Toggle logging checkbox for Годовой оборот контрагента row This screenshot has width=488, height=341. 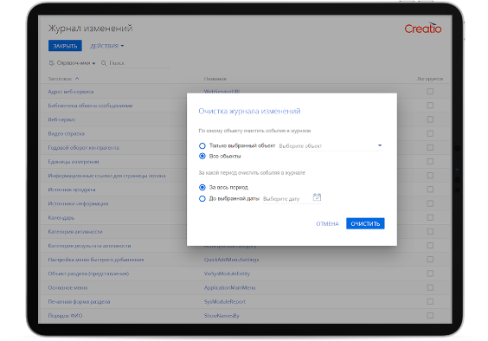[x=430, y=147]
